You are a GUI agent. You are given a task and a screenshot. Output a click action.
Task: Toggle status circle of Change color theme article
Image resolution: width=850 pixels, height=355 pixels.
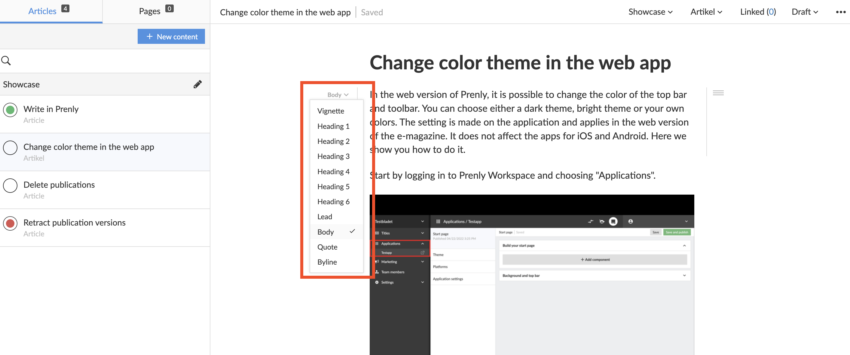pos(10,148)
